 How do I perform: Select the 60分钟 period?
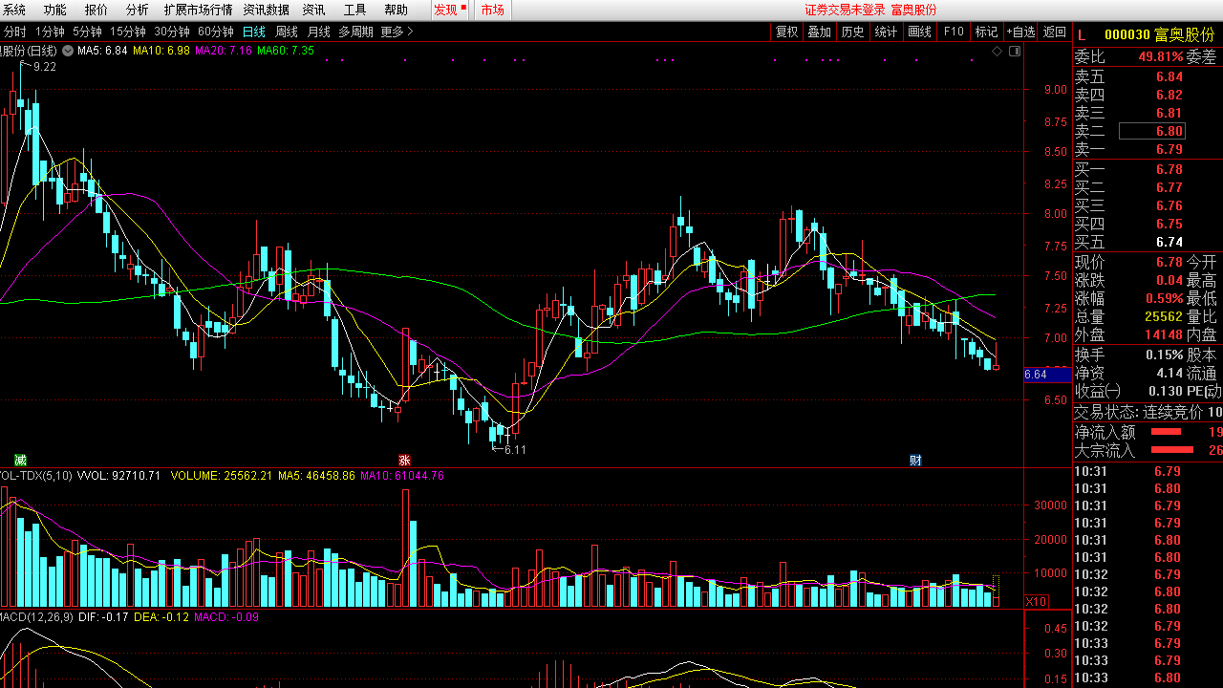[216, 32]
